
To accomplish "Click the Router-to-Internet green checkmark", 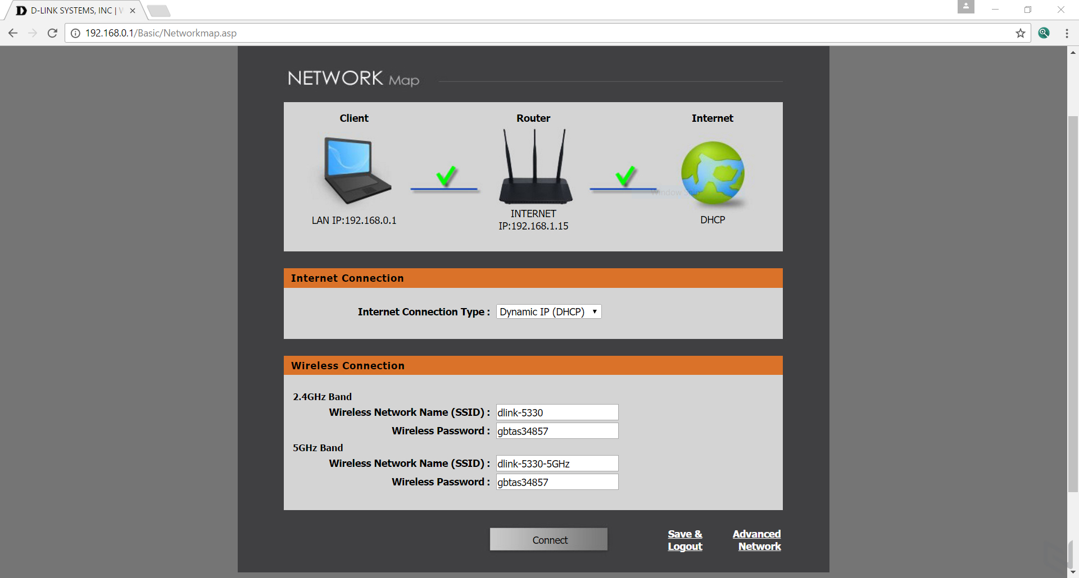I will click(x=625, y=176).
